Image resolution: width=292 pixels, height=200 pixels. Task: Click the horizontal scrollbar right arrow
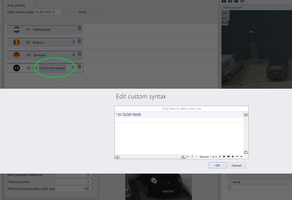[183, 156]
